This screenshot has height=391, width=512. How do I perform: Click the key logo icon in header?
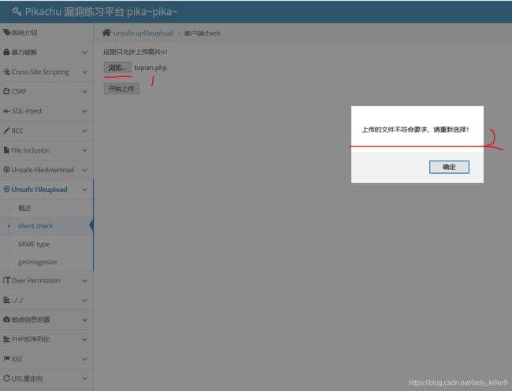(17, 12)
